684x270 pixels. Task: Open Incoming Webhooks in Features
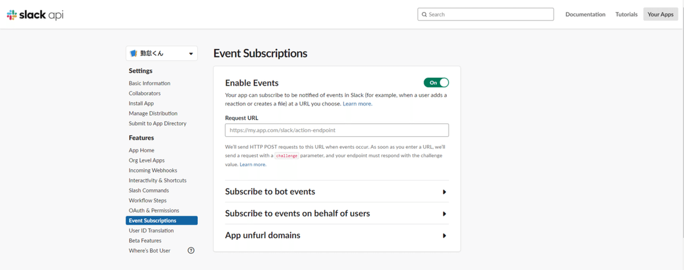click(x=153, y=171)
